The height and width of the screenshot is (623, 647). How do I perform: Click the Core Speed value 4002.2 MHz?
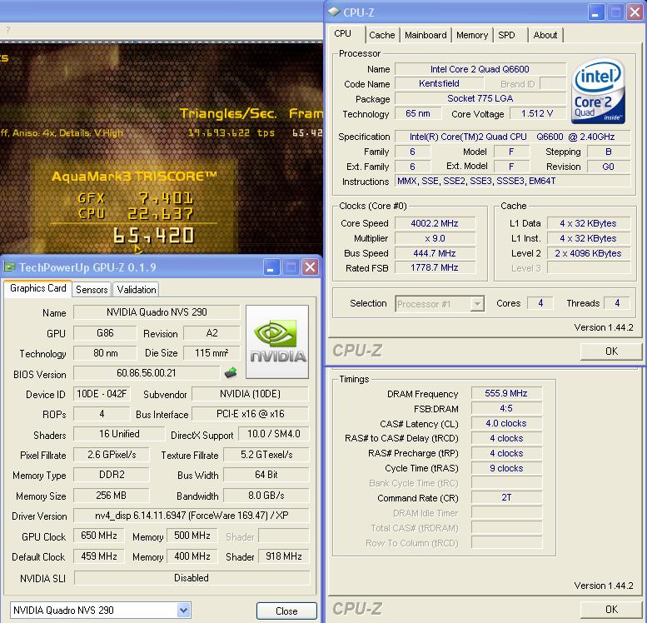tap(435, 223)
